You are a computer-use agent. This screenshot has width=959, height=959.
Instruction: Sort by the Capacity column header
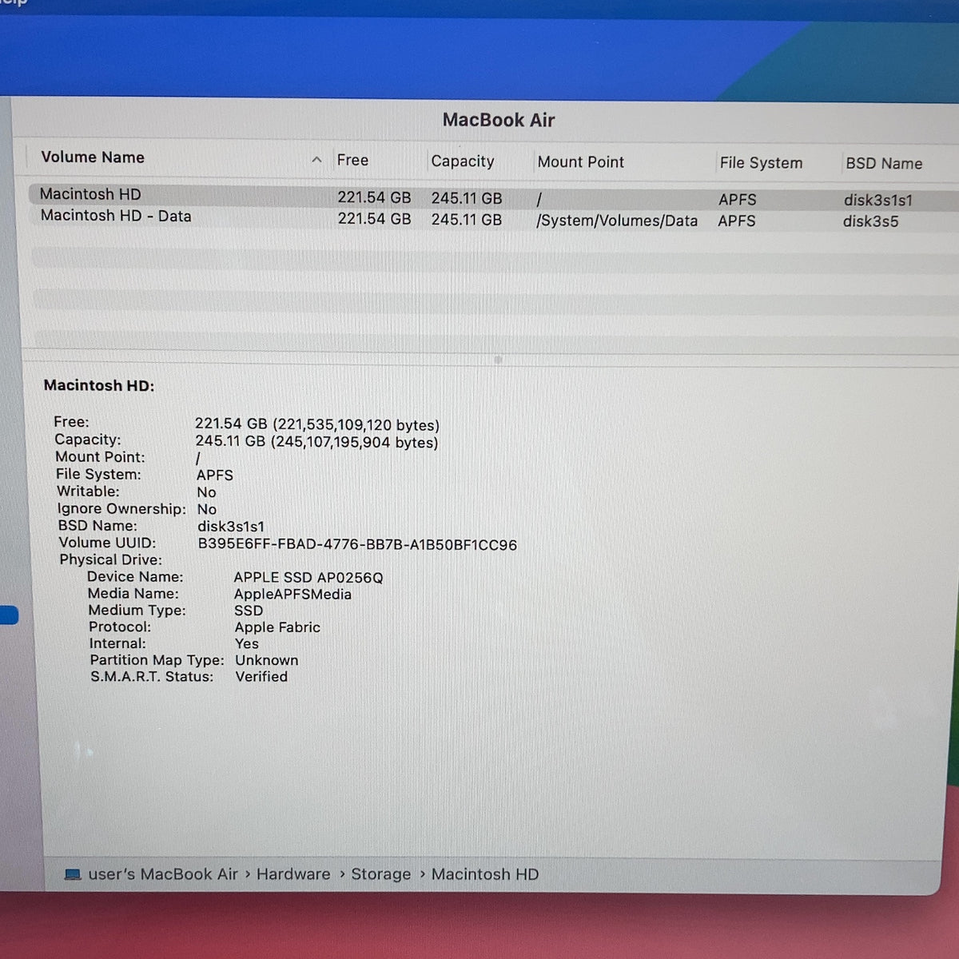click(463, 161)
